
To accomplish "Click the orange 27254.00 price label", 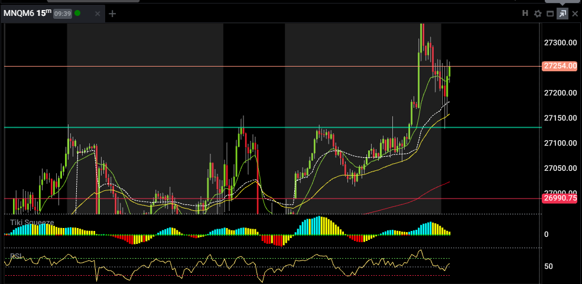I will pyautogui.click(x=560, y=66).
